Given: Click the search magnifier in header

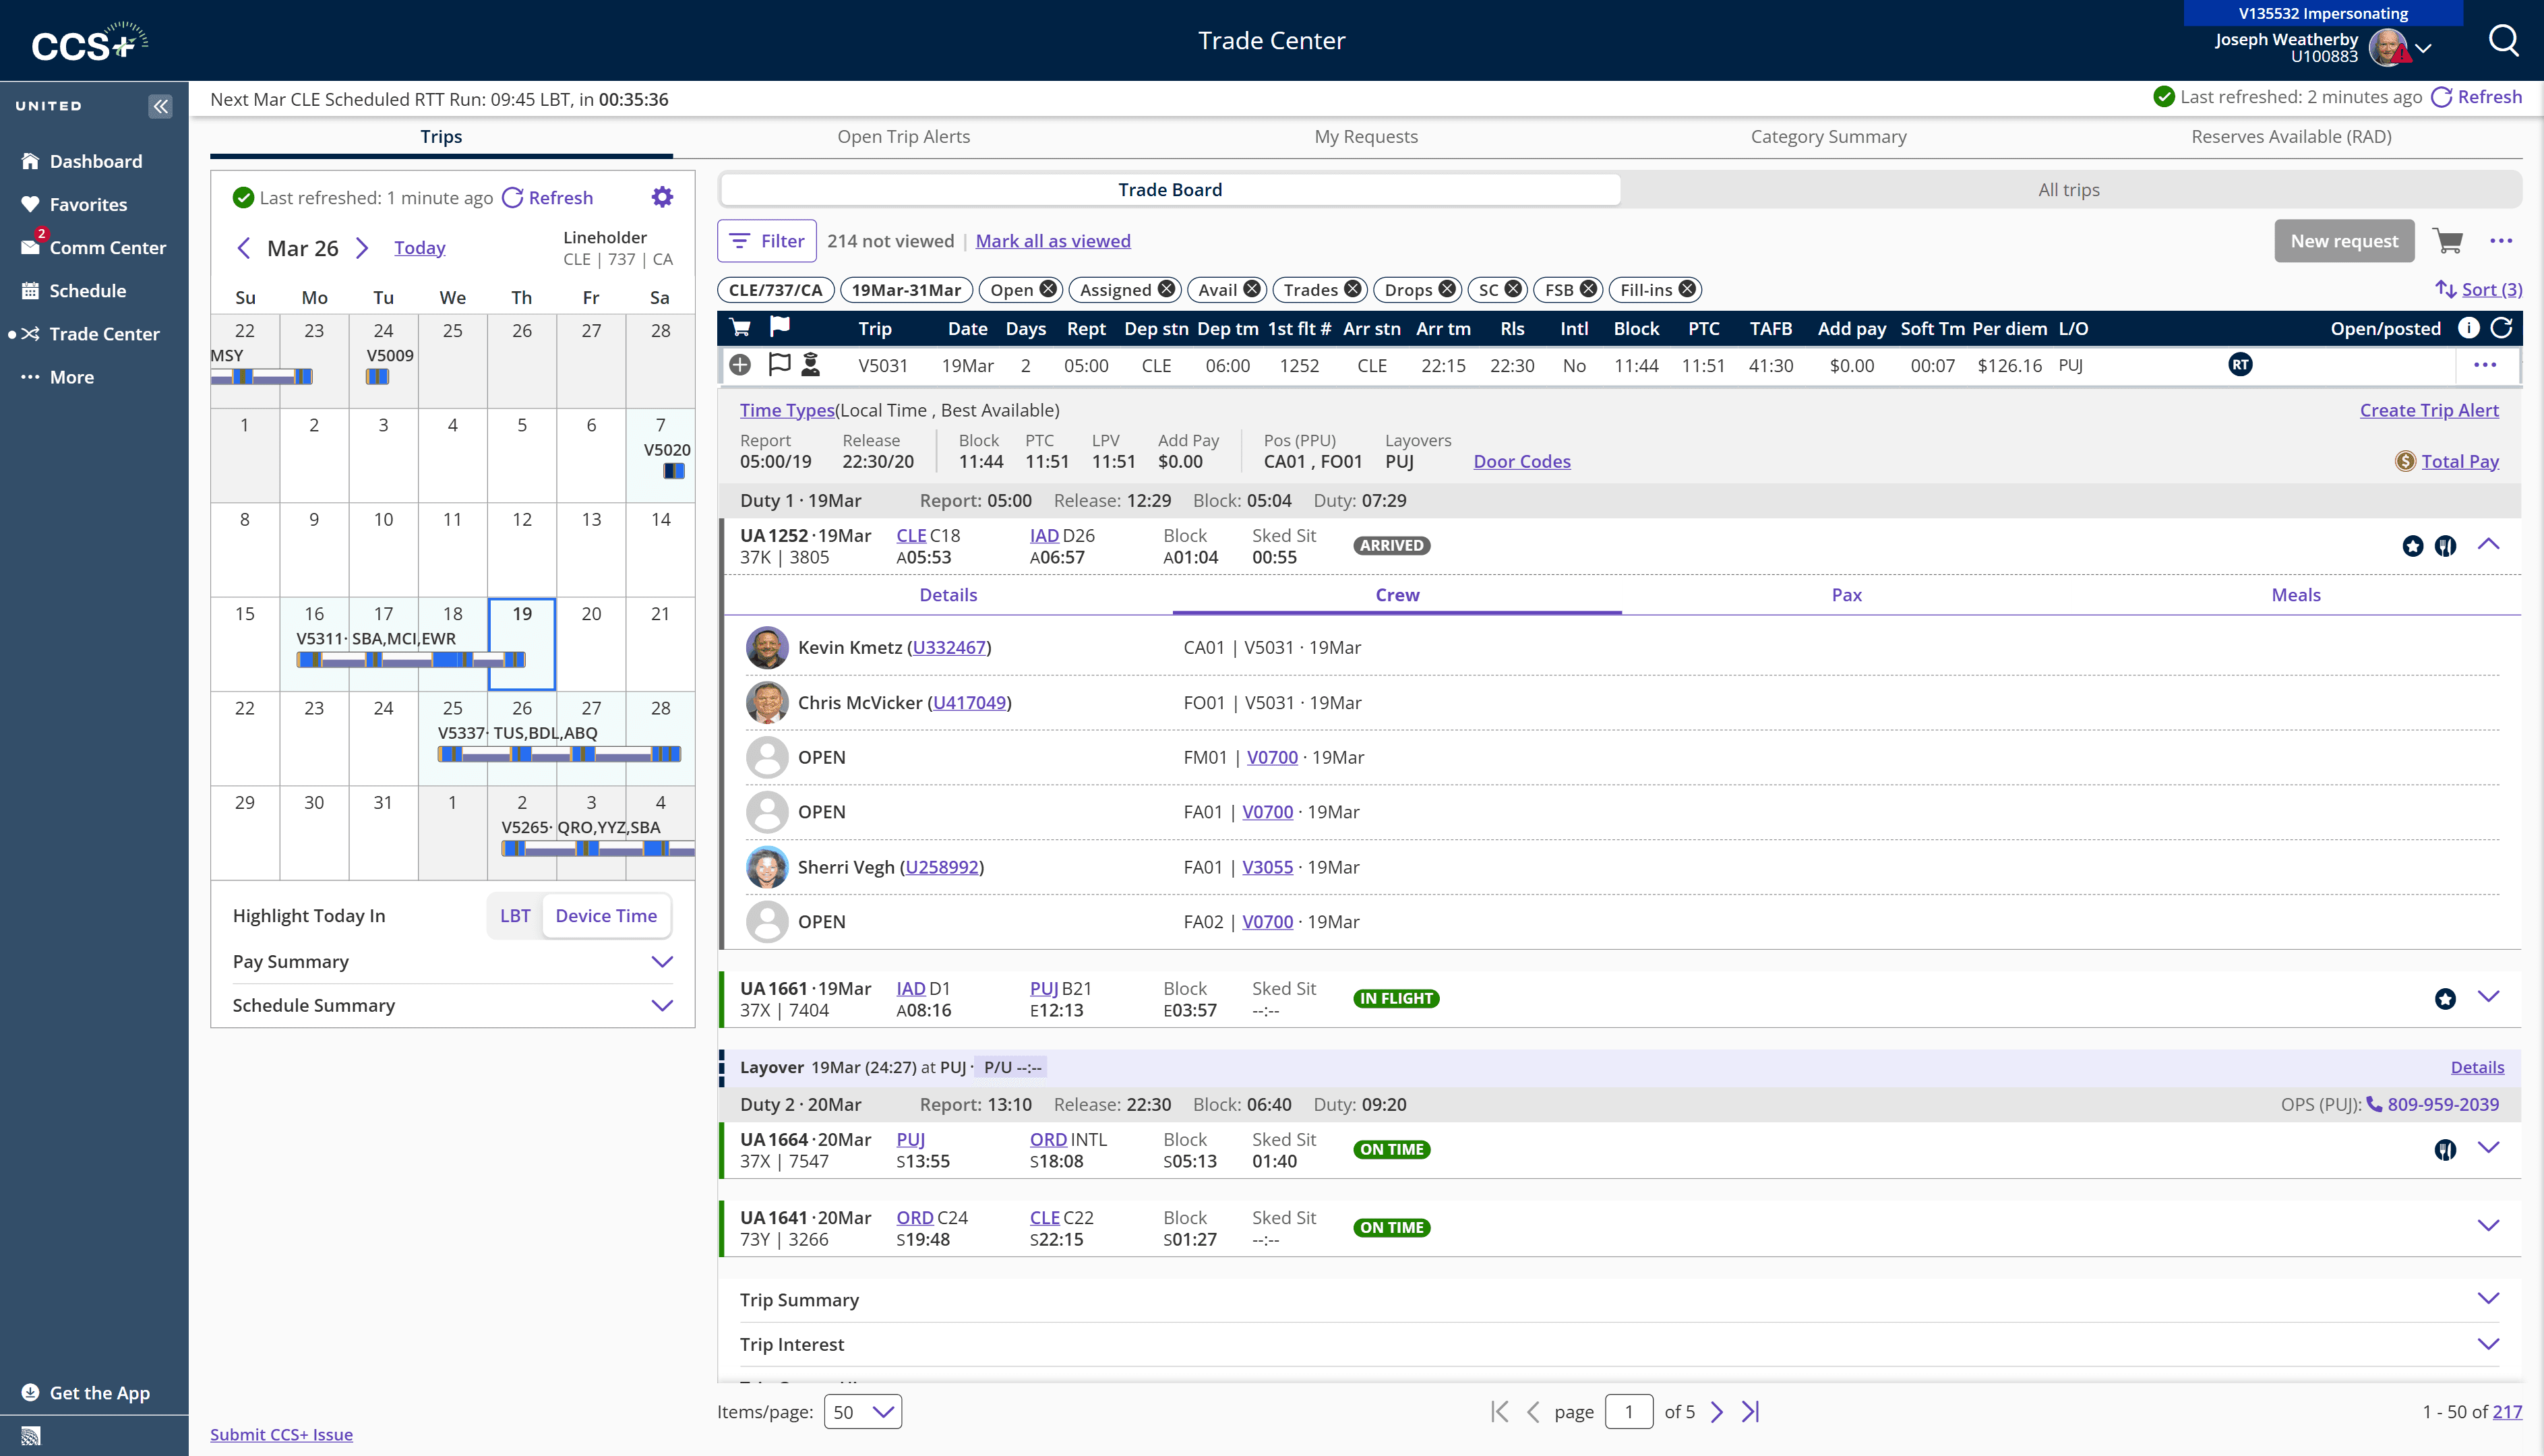Looking at the screenshot, I should pos(2503,41).
